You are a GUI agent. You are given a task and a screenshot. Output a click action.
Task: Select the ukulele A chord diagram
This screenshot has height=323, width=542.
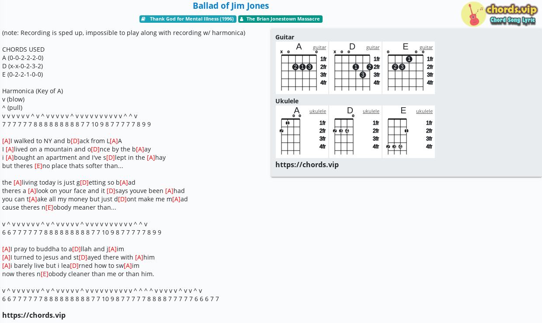(302, 132)
